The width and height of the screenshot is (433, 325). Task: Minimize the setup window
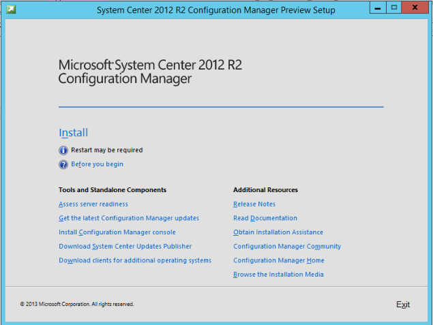378,7
